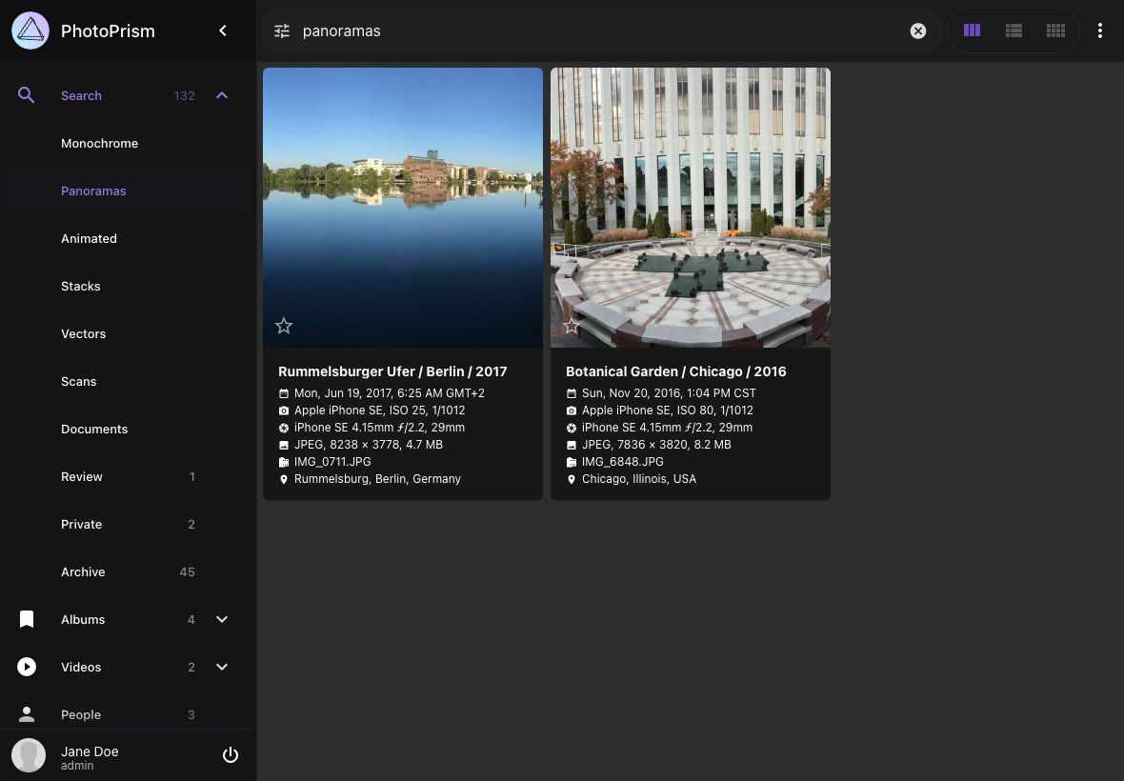The image size is (1124, 781).
Task: Click the PhotoPrism logo
Action: (x=30, y=30)
